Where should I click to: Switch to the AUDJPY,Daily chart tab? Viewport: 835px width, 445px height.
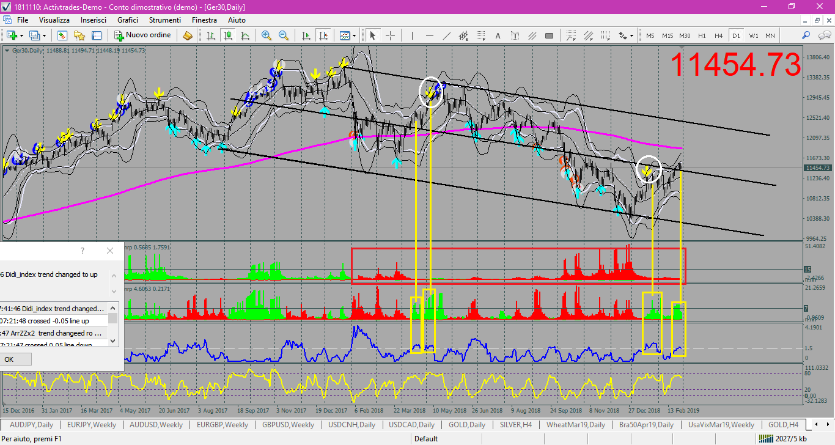click(x=31, y=424)
